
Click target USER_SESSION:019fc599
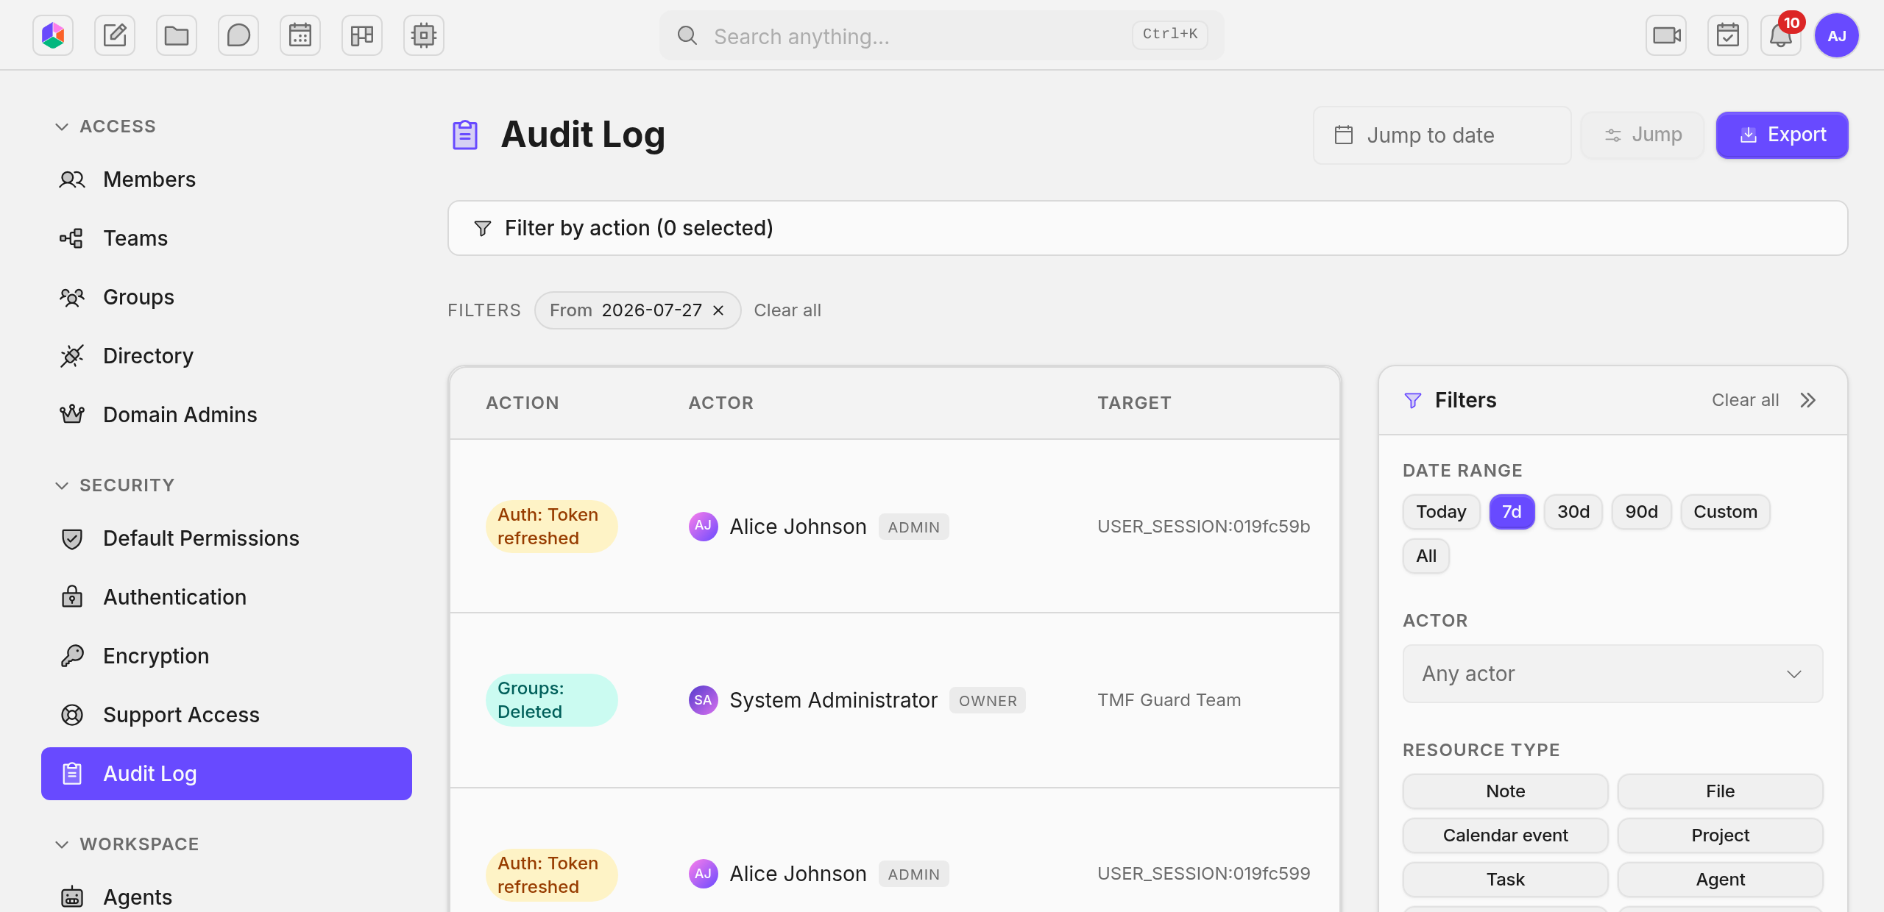click(x=1204, y=874)
